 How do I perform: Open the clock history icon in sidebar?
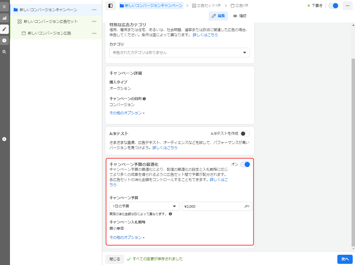pyautogui.click(x=4, y=40)
